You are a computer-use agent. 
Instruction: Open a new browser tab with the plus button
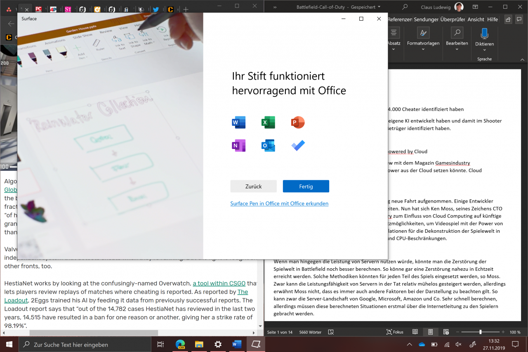186,9
